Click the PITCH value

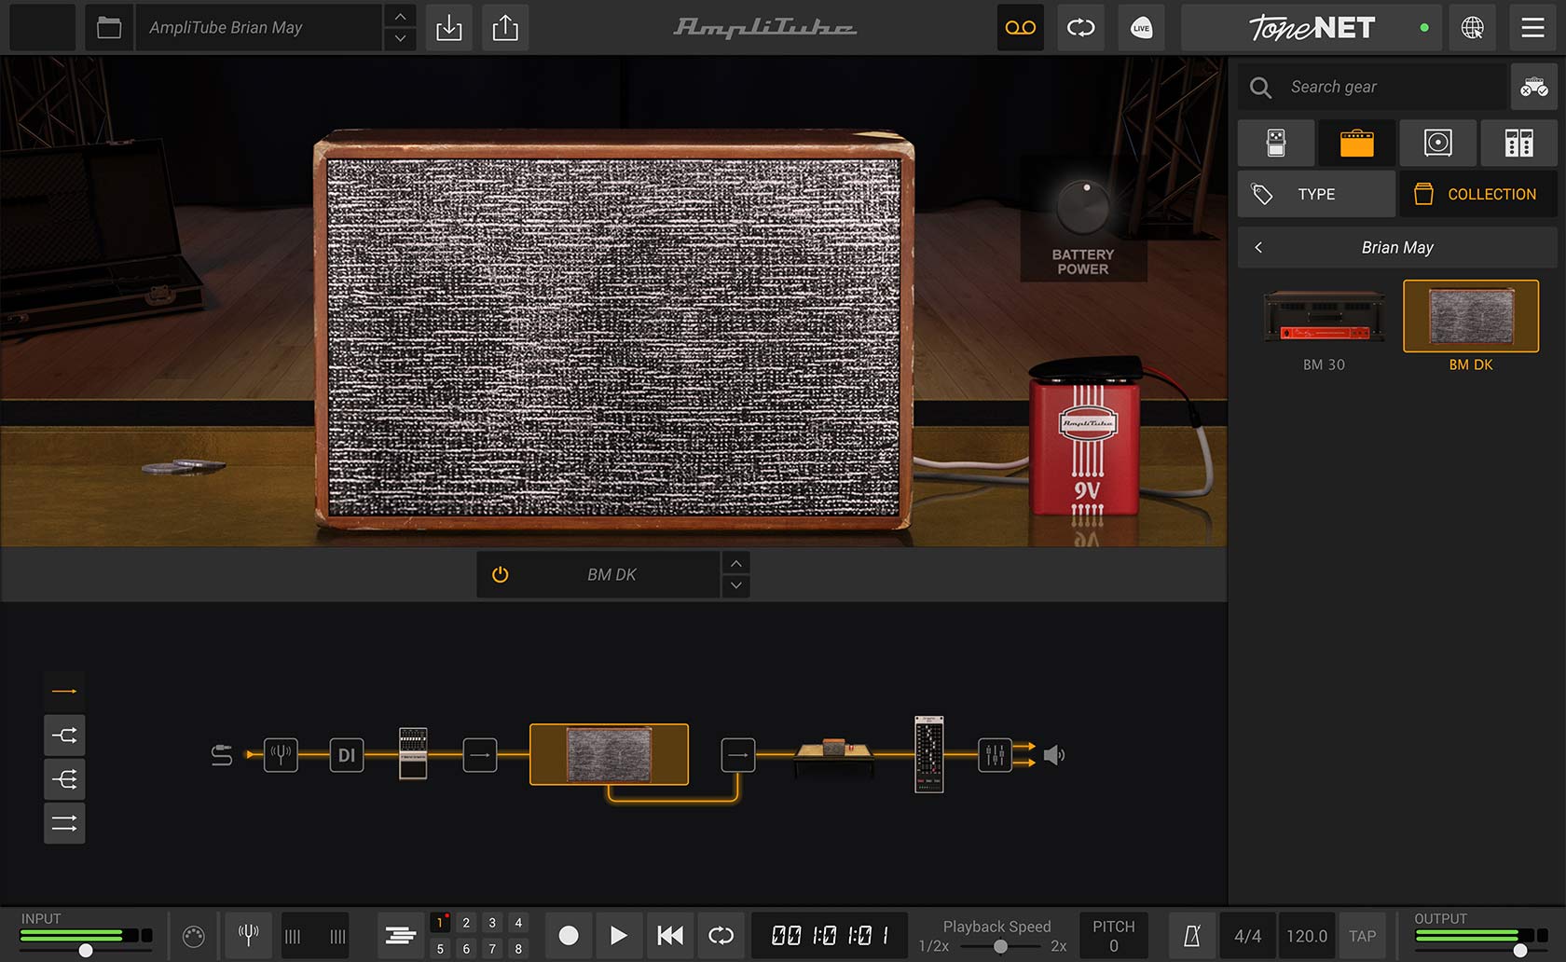1113,945
